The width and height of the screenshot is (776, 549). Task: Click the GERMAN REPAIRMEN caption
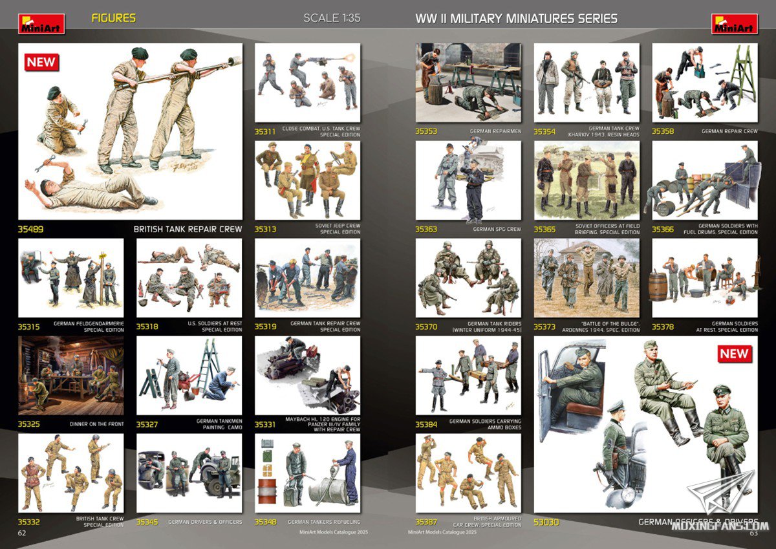coord(497,131)
